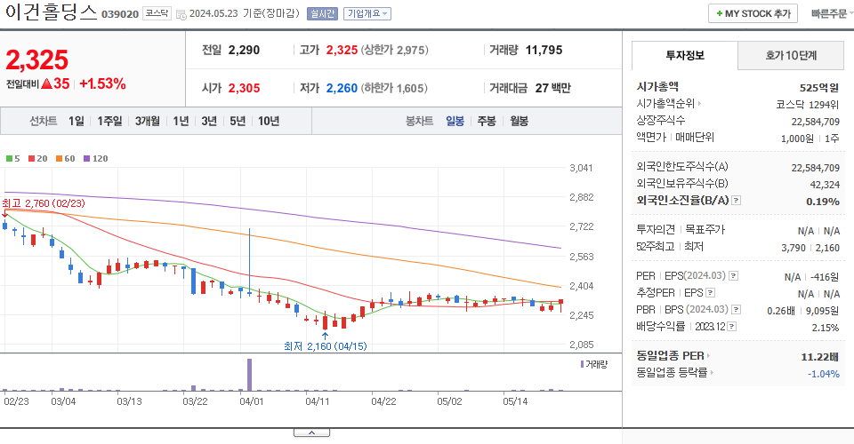
Task: Click the 거래량 11,795 value
Action: [544, 50]
